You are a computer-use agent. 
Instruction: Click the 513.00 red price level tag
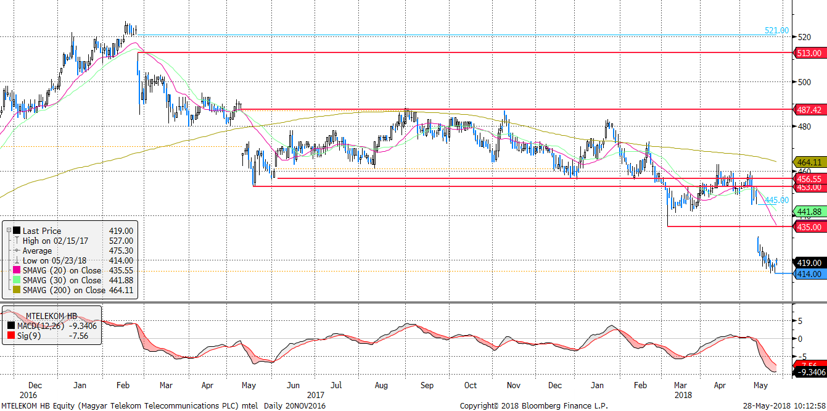(809, 53)
